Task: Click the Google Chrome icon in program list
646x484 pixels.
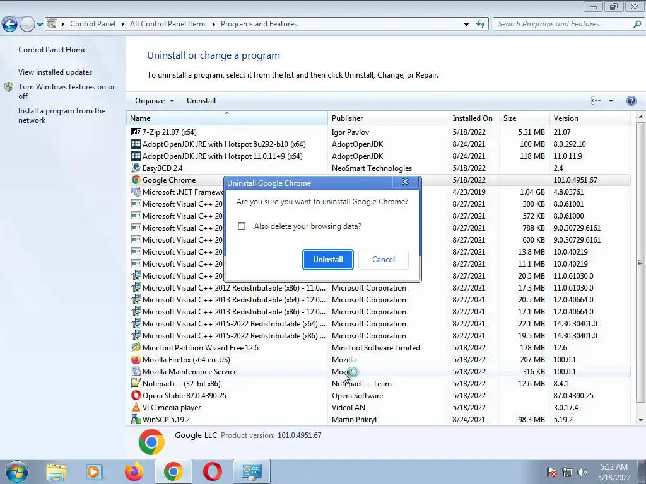Action: pyautogui.click(x=136, y=180)
